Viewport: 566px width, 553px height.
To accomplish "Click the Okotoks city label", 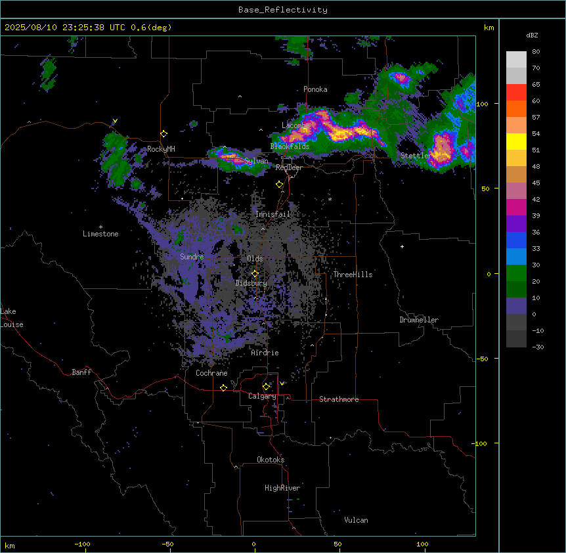I will [x=271, y=460].
